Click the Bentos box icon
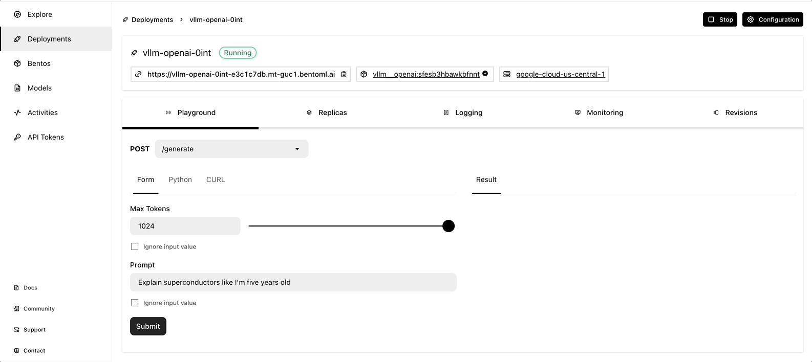 [17, 63]
